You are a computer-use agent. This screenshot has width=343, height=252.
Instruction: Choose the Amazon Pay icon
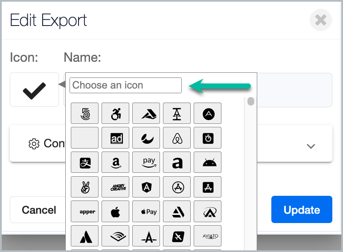coord(146,162)
